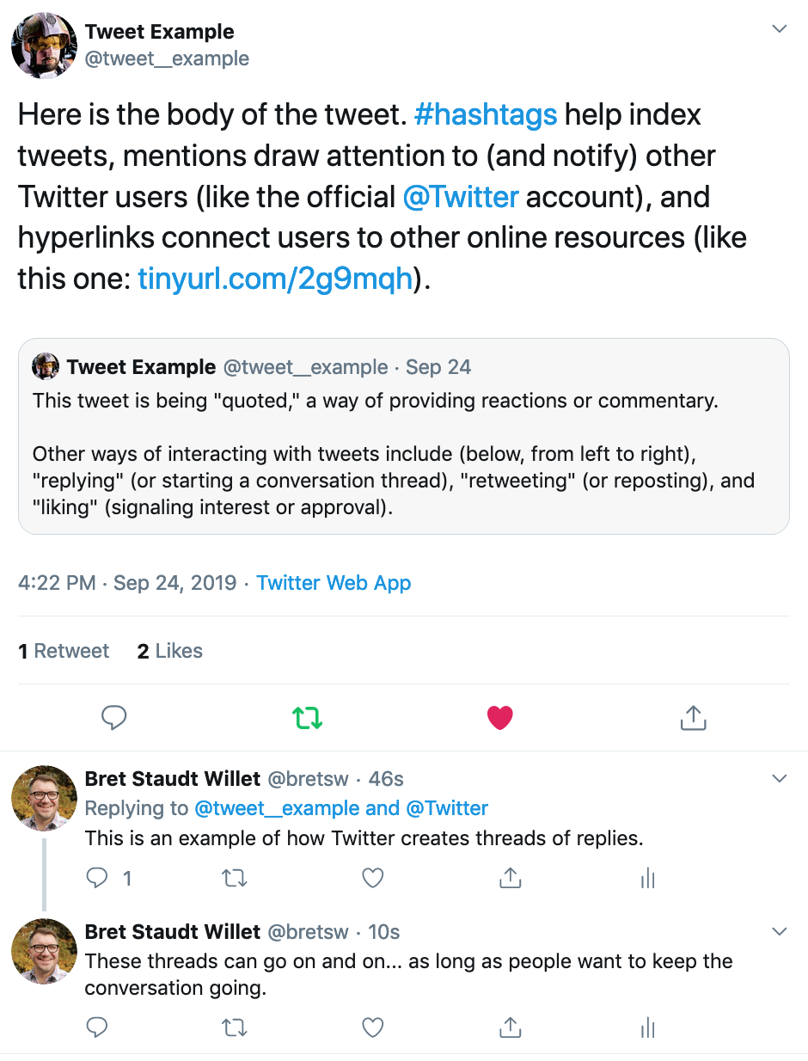Unlike the main tweet via red heart
The height and width of the screenshot is (1061, 808).
[x=499, y=717]
